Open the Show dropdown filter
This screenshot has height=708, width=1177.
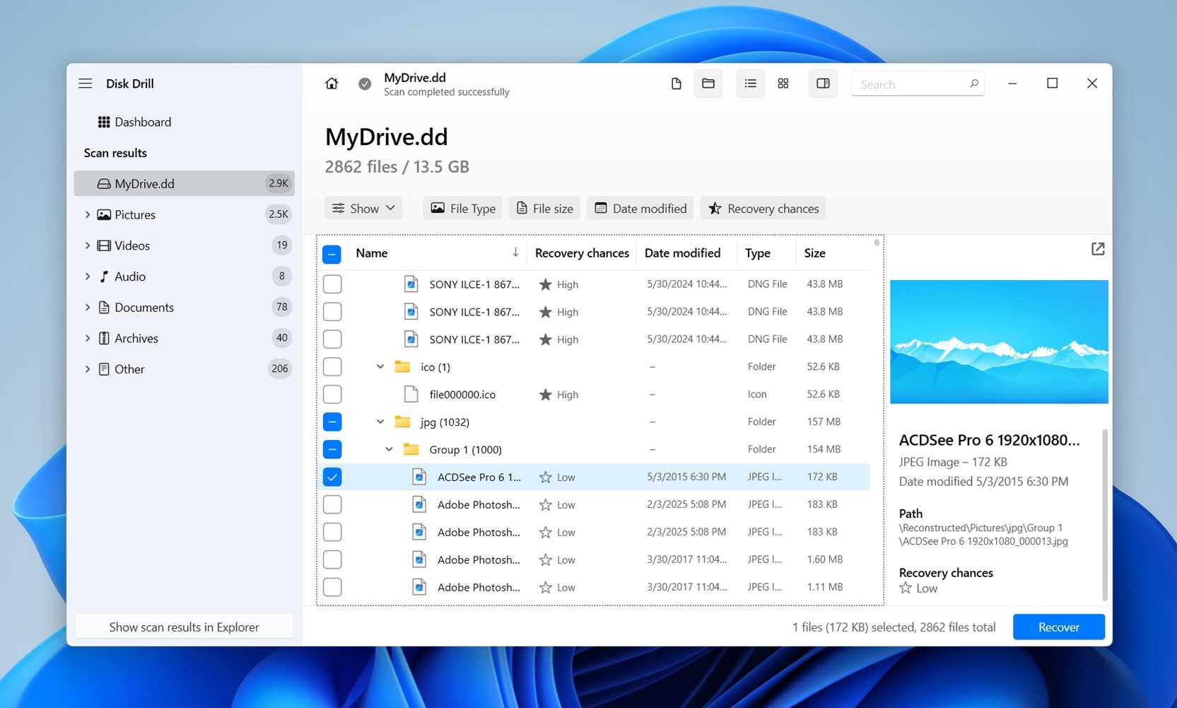pos(363,209)
